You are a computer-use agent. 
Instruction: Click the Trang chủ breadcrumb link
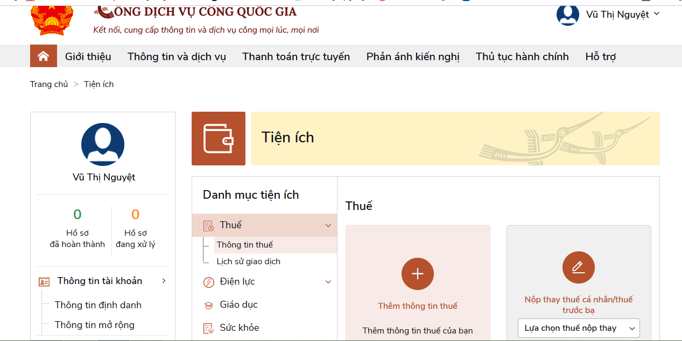49,84
